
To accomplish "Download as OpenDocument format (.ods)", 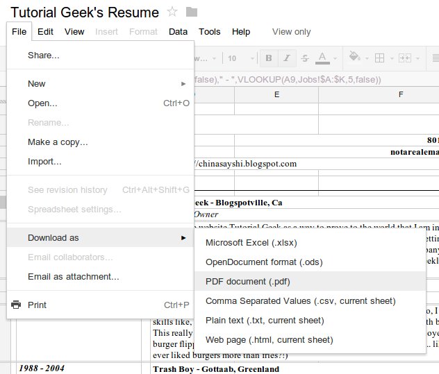I will point(310,262).
